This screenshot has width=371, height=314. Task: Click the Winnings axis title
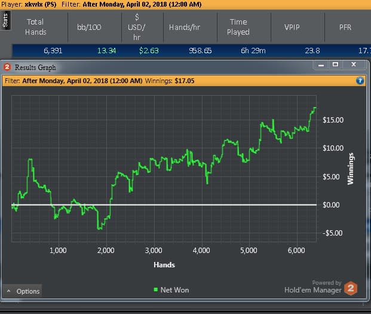[351, 169]
